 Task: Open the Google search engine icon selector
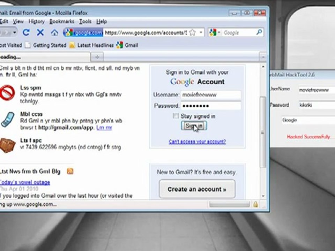click(x=215, y=33)
